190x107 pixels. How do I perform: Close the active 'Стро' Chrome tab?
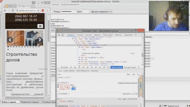(28, 6)
